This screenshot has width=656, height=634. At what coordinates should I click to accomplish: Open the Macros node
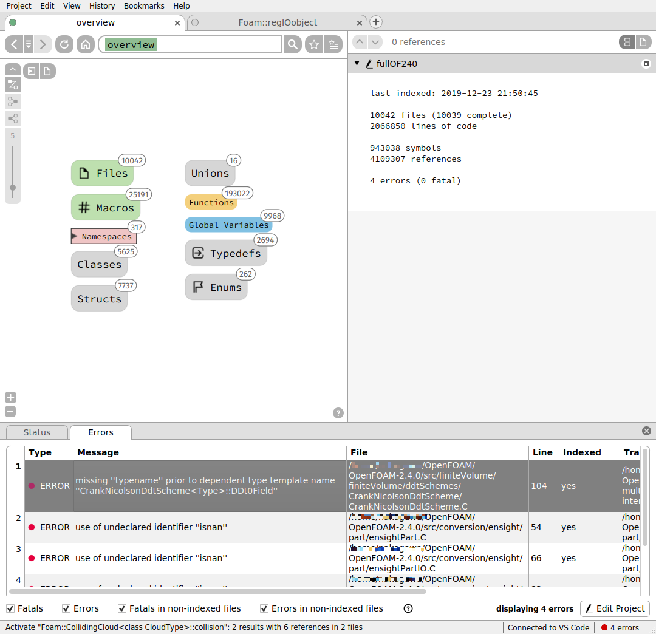(x=106, y=208)
